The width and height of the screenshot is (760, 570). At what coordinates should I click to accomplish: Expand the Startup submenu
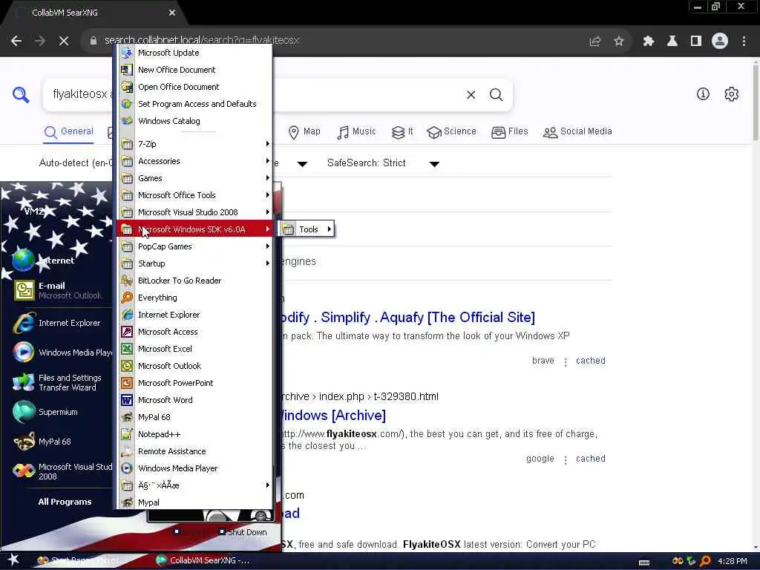tap(194, 263)
